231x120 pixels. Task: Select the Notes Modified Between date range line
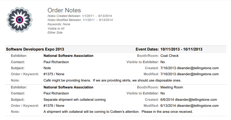[x=80, y=20]
